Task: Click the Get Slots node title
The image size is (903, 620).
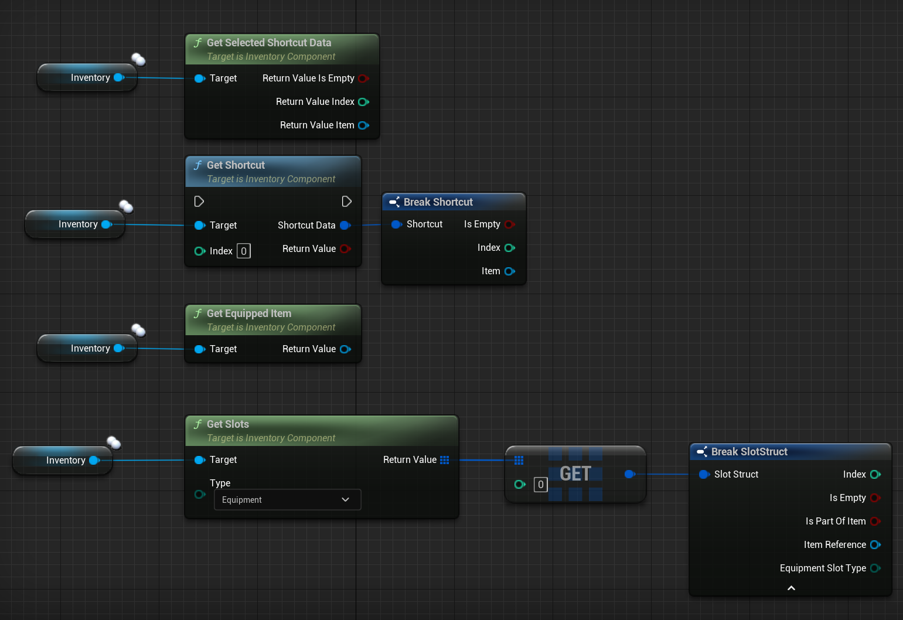Action: point(228,424)
